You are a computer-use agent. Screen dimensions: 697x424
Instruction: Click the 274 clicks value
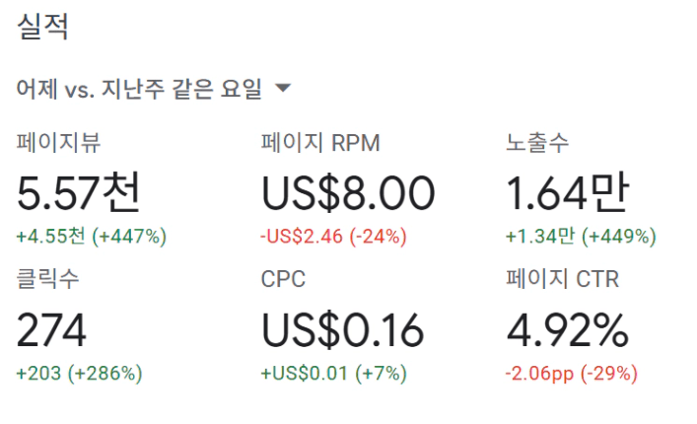click(53, 328)
